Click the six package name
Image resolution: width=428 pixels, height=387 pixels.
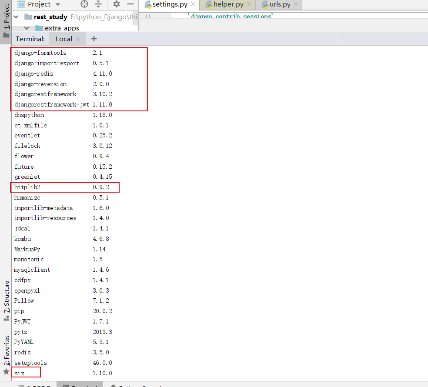[x=19, y=373]
